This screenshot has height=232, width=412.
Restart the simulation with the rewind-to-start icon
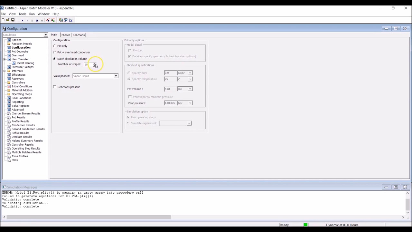coord(37,20)
